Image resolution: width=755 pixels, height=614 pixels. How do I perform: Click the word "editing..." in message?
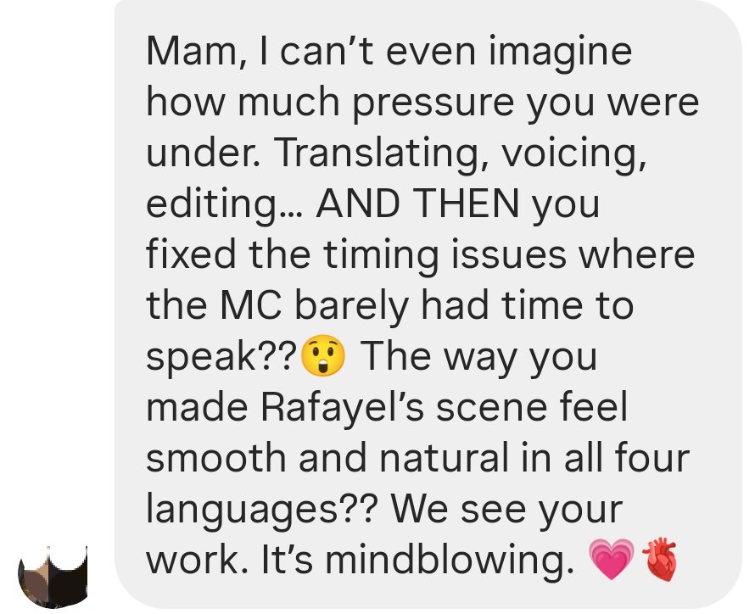[x=223, y=204]
